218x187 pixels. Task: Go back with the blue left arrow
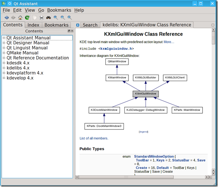pos(7,17)
